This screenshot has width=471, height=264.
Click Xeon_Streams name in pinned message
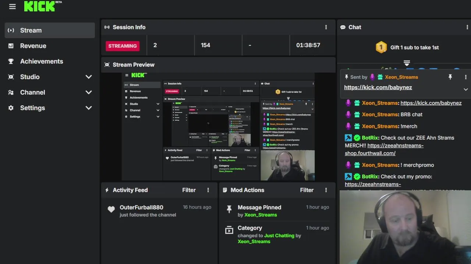(401, 77)
